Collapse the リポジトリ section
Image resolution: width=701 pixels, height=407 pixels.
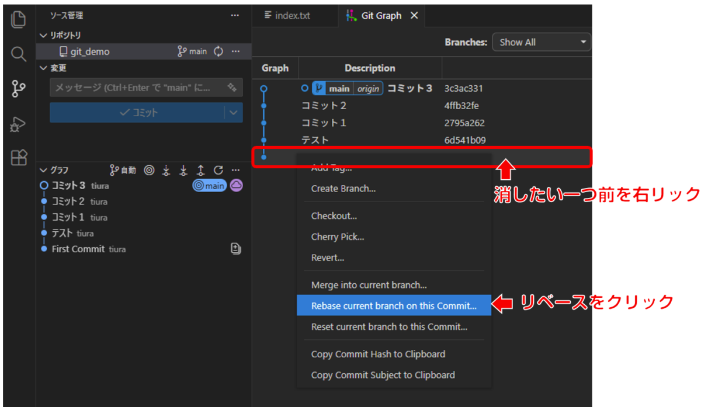coord(43,36)
